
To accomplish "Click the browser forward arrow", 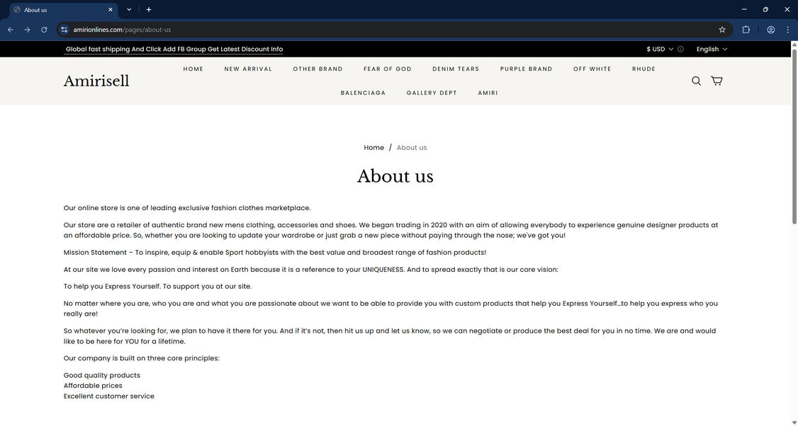I will coord(27,30).
